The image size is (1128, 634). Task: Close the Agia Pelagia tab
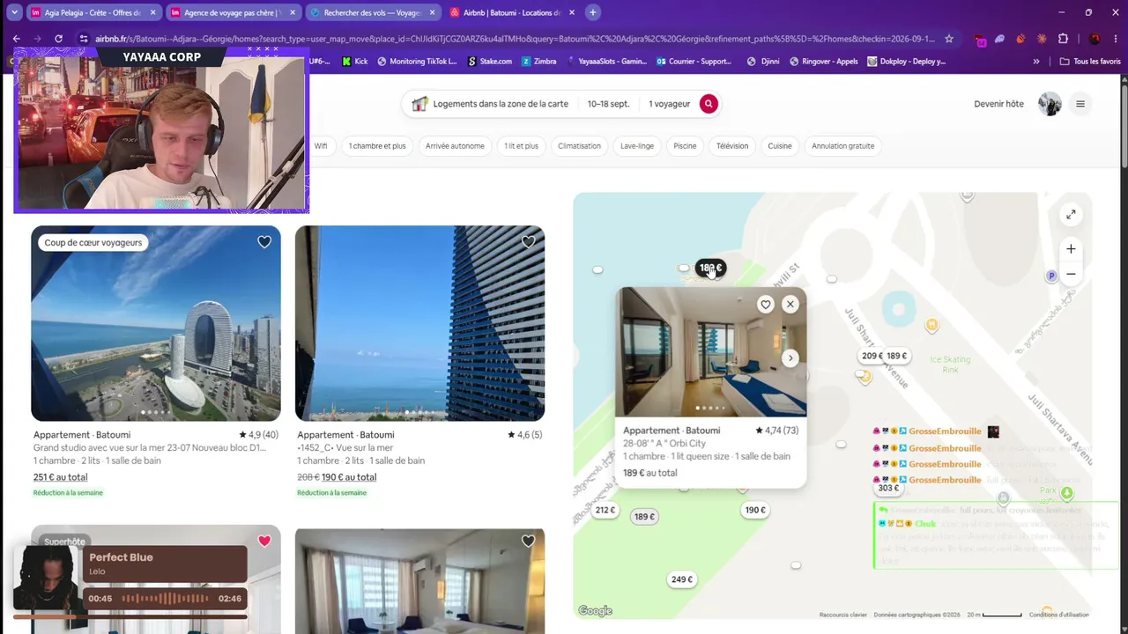(153, 12)
